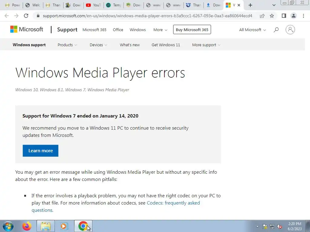Open Windows Explorer from taskbar

tap(46, 226)
